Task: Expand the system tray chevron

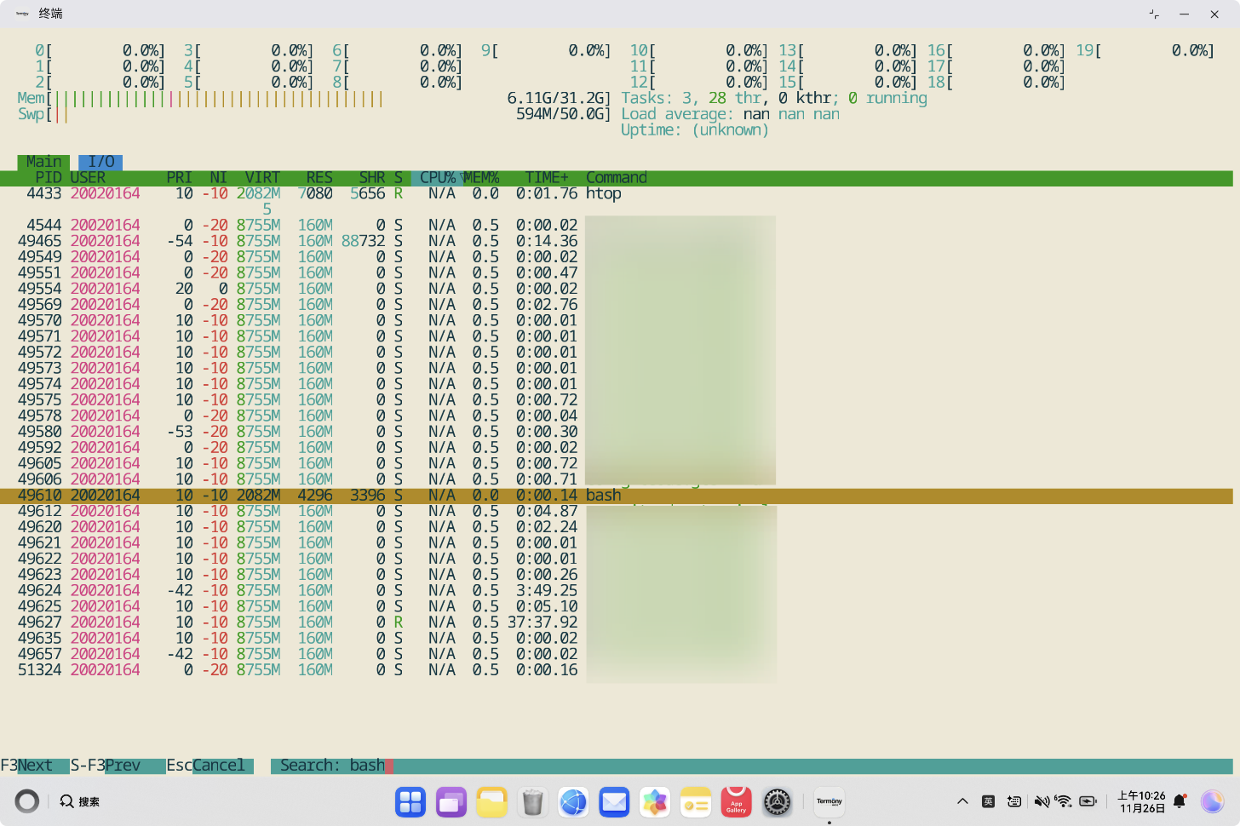Action: click(962, 801)
